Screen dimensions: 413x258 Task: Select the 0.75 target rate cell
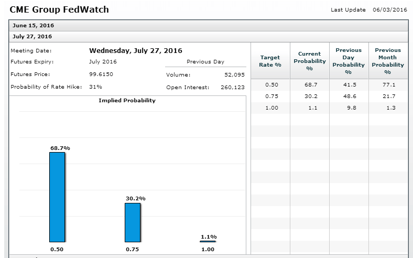(x=271, y=96)
